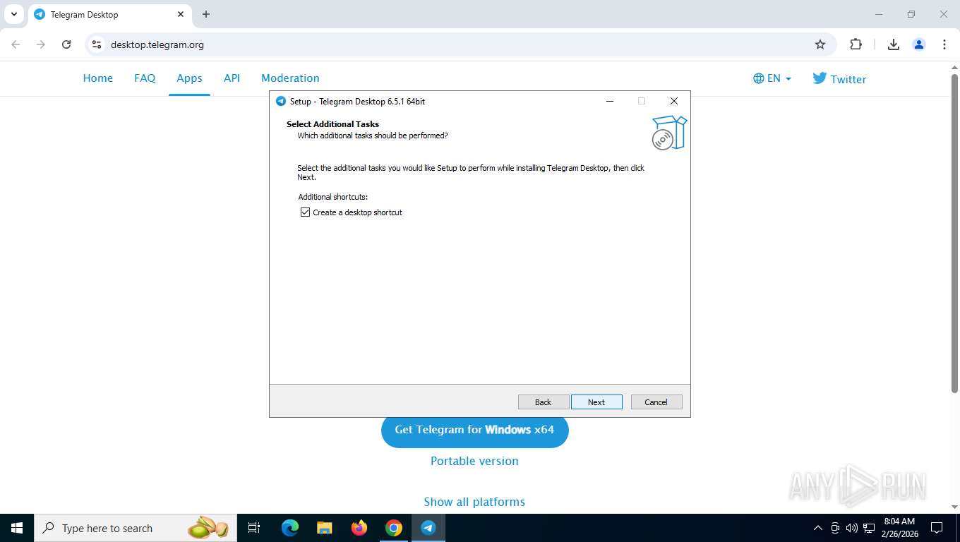Viewport: 960px width, 542px height.
Task: Launch Firefox from taskbar
Action: pos(359,528)
